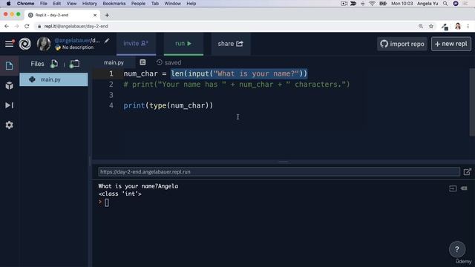
Task: Open the Chrome profile avatar
Action: (458, 27)
